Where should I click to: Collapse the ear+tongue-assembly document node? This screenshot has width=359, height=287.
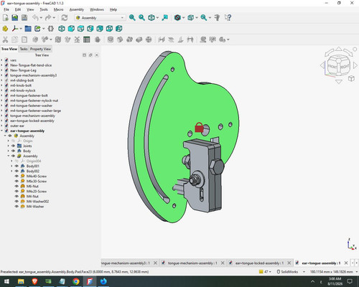[x=2, y=131]
